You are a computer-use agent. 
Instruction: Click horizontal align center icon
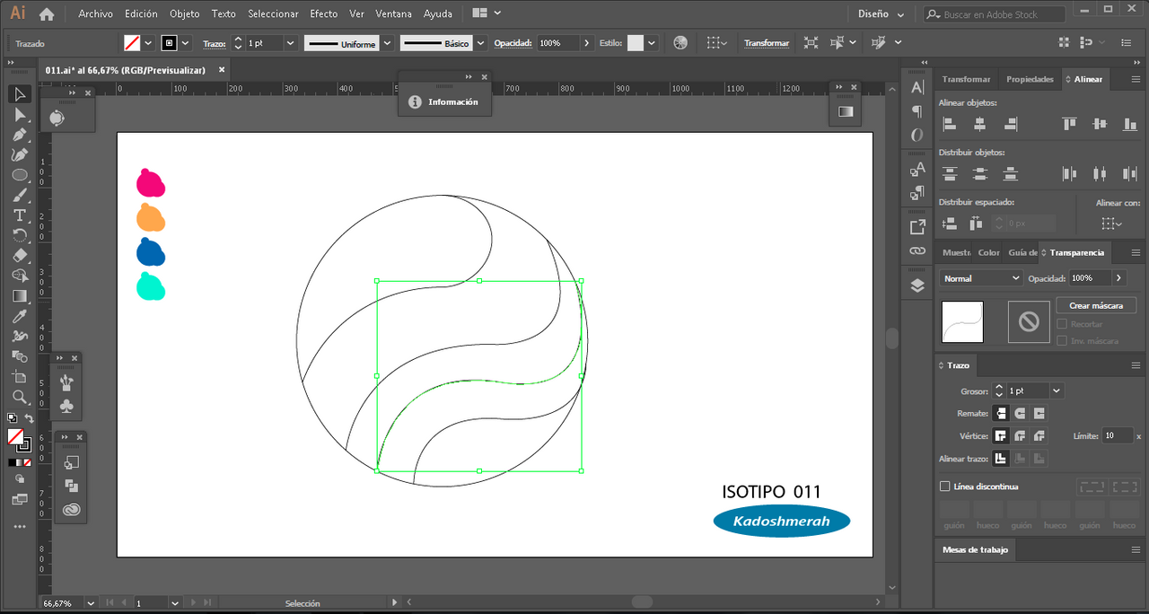point(980,125)
